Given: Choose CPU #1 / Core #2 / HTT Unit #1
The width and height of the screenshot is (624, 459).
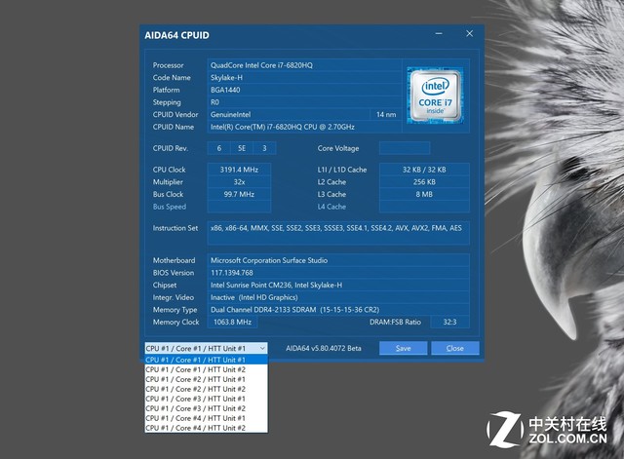Looking at the screenshot, I should tap(206, 379).
